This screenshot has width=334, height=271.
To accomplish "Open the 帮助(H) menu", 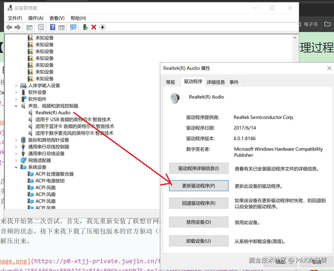I will click(78, 18).
